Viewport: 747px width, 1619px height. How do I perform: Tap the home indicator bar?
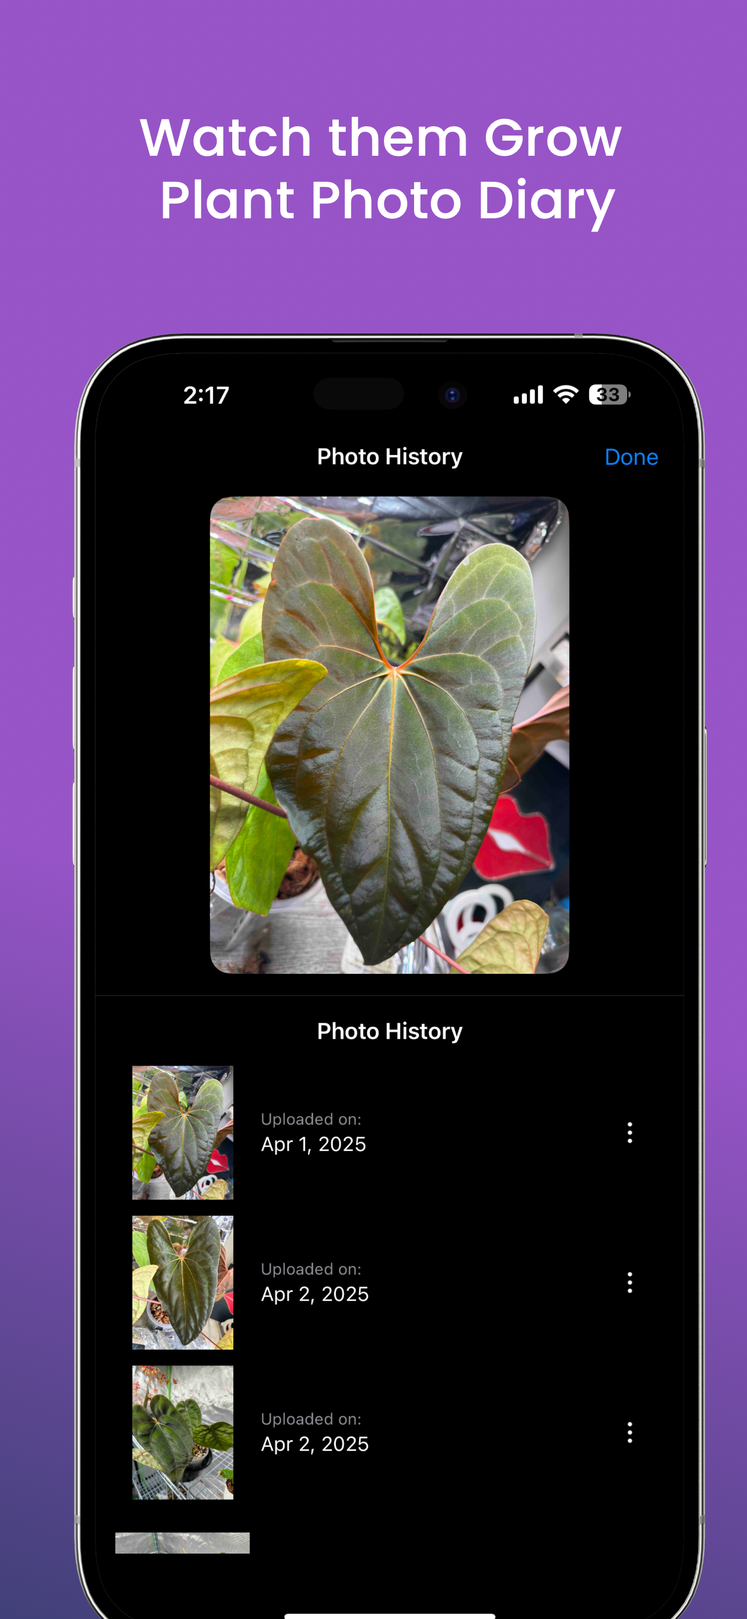[389, 1615]
